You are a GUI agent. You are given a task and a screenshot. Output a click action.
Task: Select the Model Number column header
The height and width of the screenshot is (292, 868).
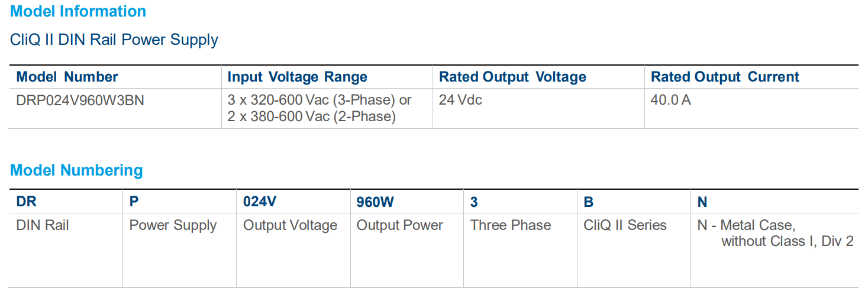67,77
